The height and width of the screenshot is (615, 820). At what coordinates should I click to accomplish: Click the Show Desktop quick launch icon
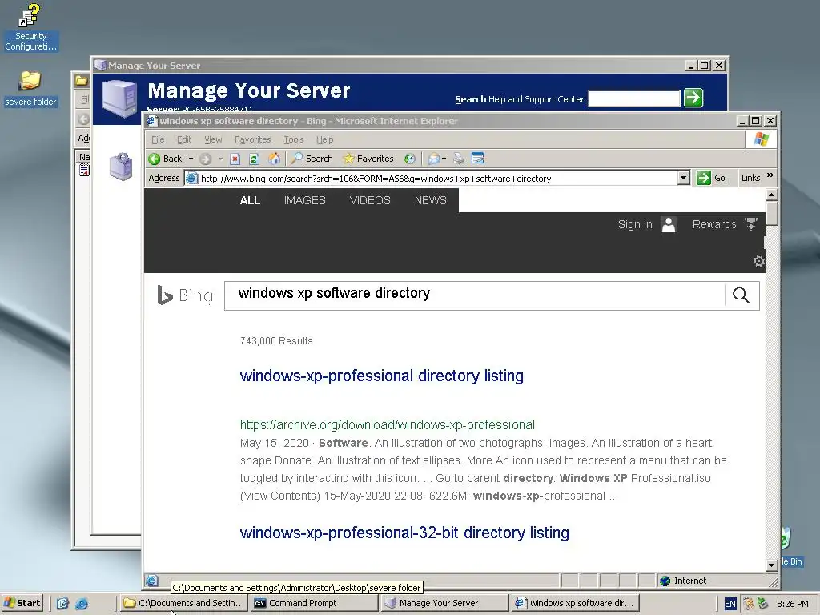(62, 604)
